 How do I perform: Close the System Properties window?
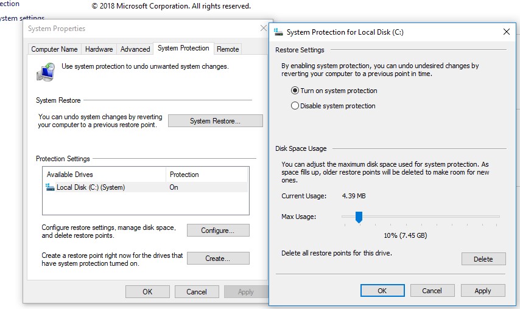263,29
